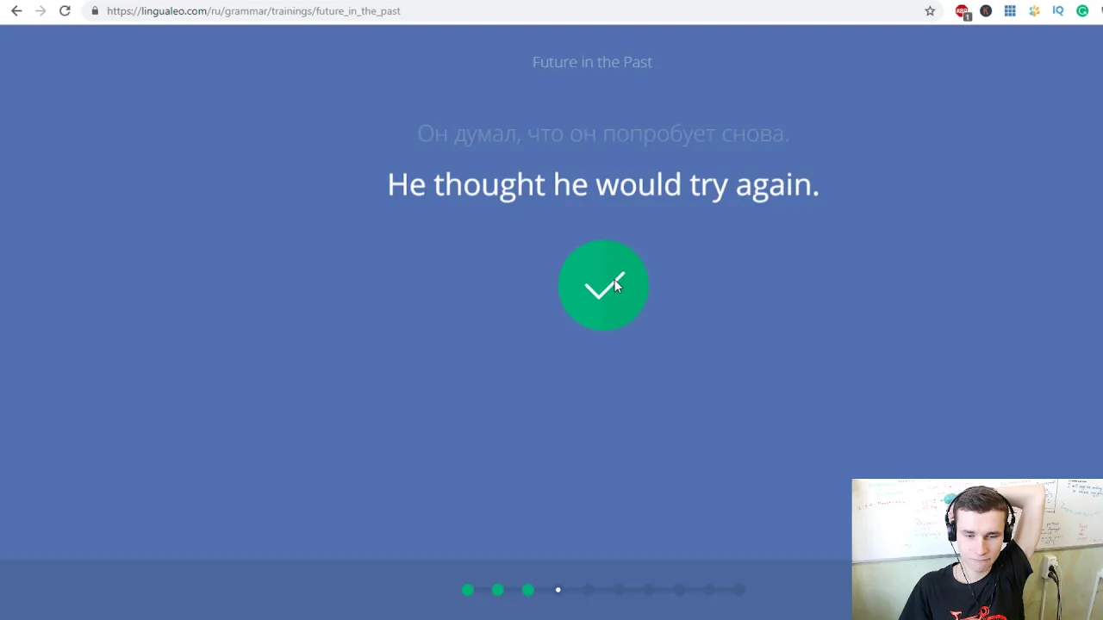Click the dark round K extension icon
The image size is (1103, 620).
[x=986, y=11]
